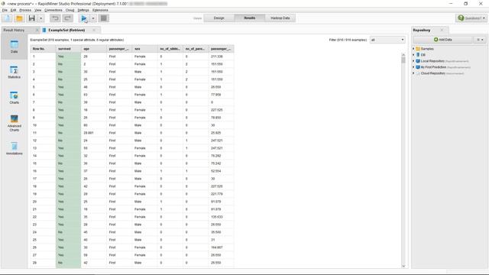489x275 pixels.
Task: Click the table's vertical scrollbar thumb
Action: point(403,60)
